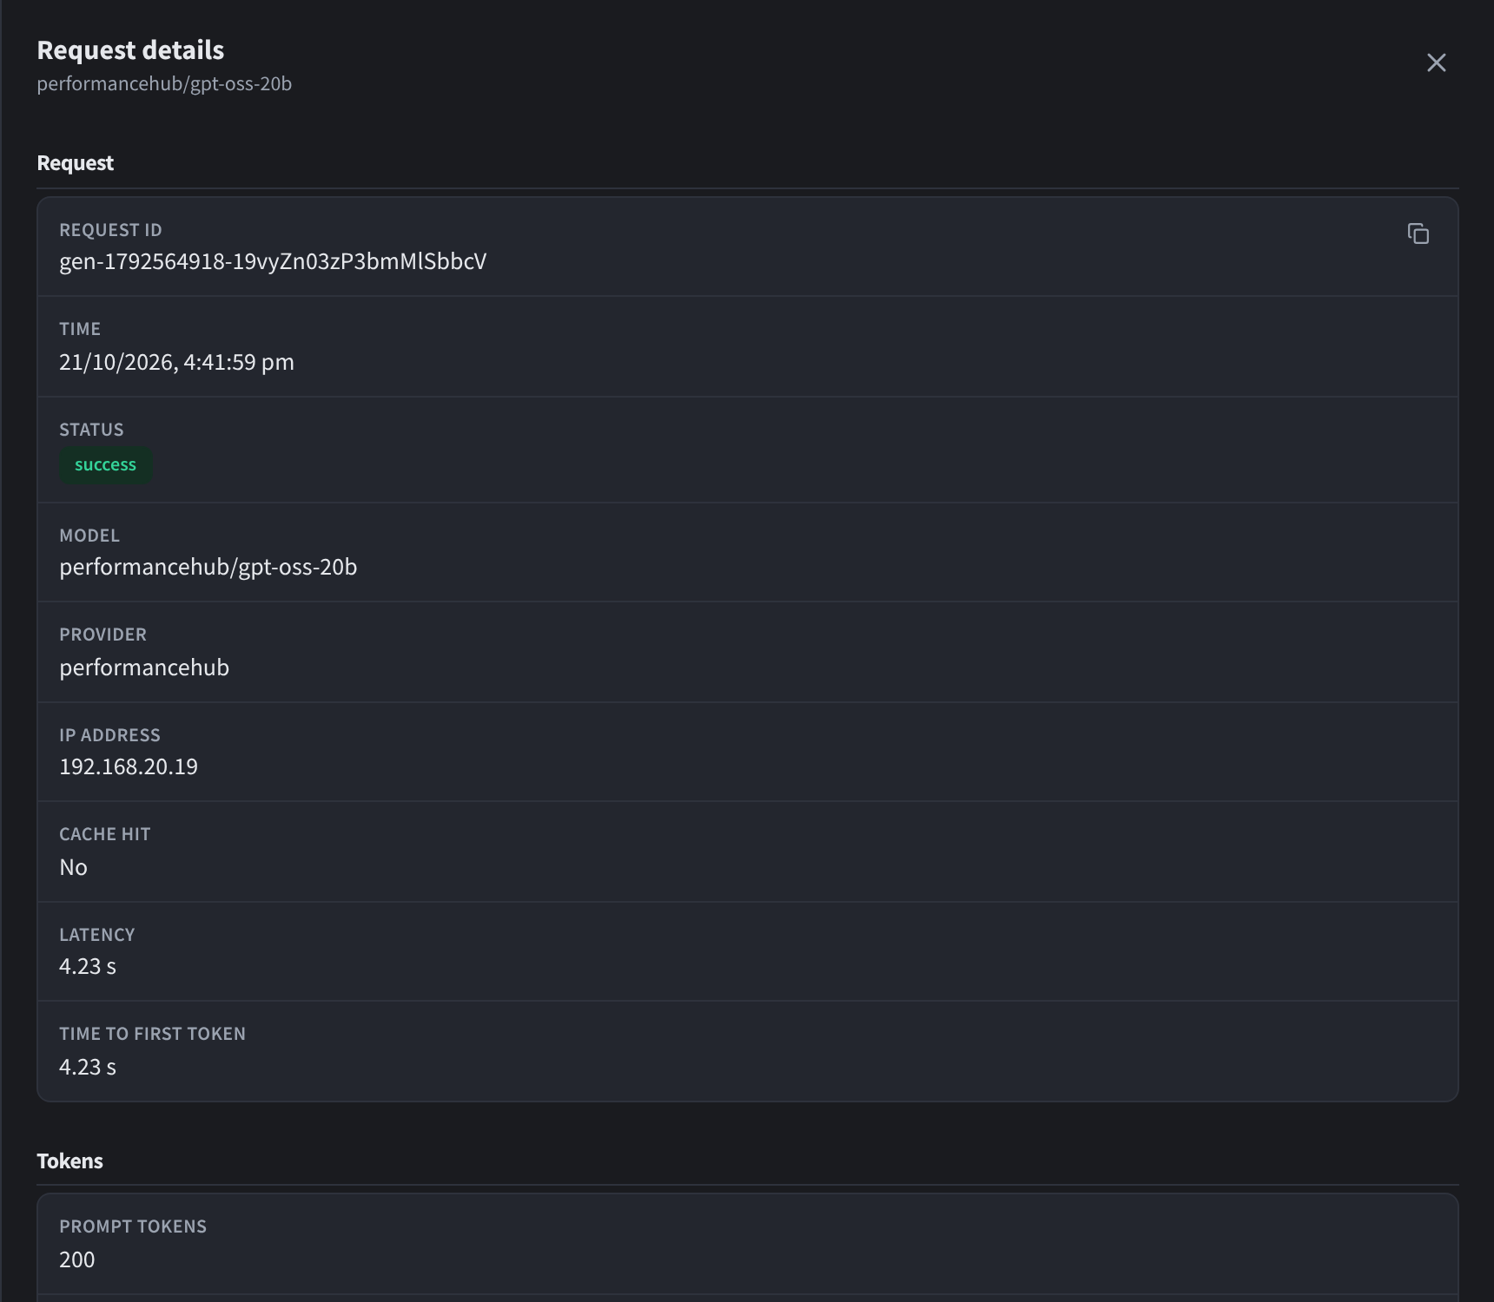The width and height of the screenshot is (1494, 1302).
Task: Click the subtitle performancehub/gpt-oss-20b under the title
Action: click(164, 83)
